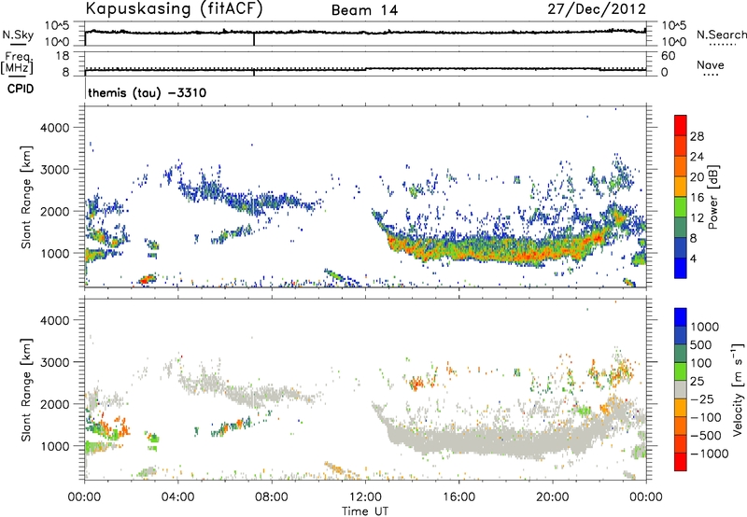Click the '04:00' time axis tick label
Screen dimensions: 747x517
(x=177, y=497)
